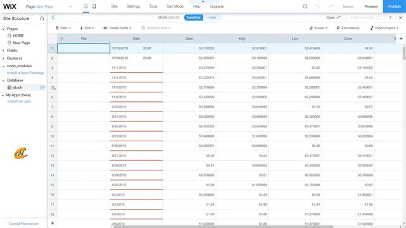This screenshot has height=228, width=406.
Task: Click date cell 8/27/2019
Action: coord(136,156)
